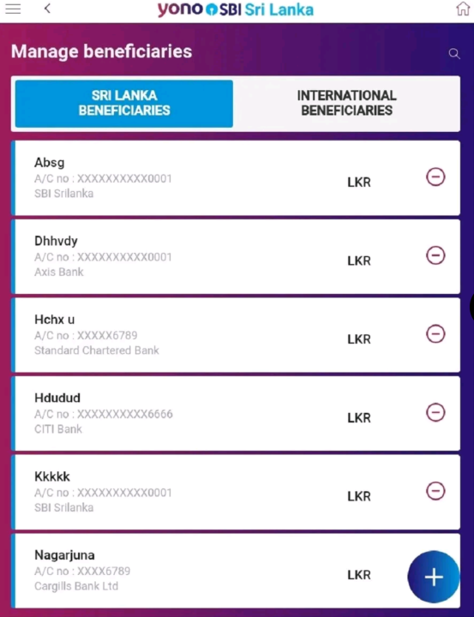Open the Hdudud CITI Bank entry

(x=236, y=414)
